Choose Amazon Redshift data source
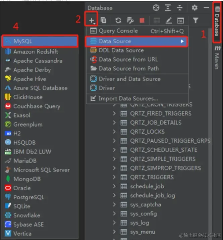The image size is (223, 240). (x=40, y=52)
